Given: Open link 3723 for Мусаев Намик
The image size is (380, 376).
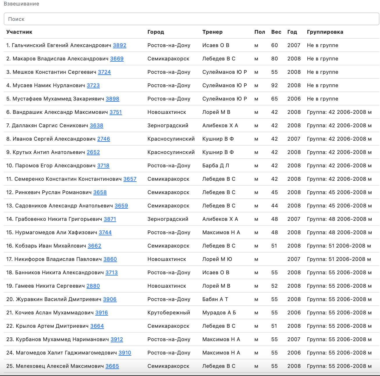Looking at the screenshot, I should [93, 85].
